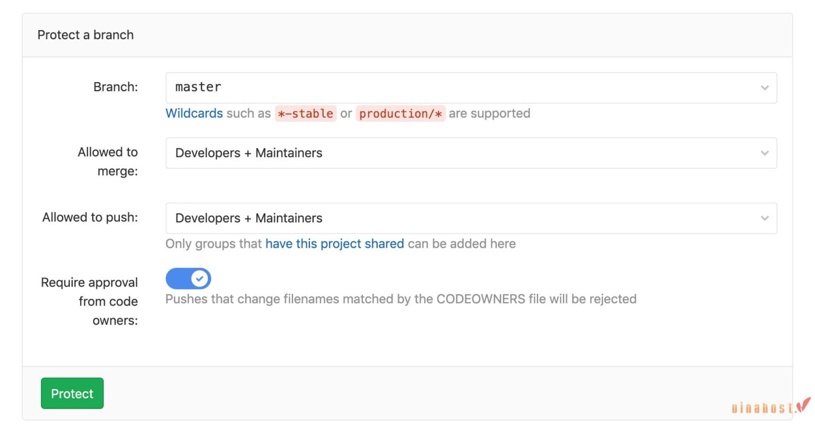
Task: Click the chevron icon beside Allowed to push
Action: click(764, 218)
